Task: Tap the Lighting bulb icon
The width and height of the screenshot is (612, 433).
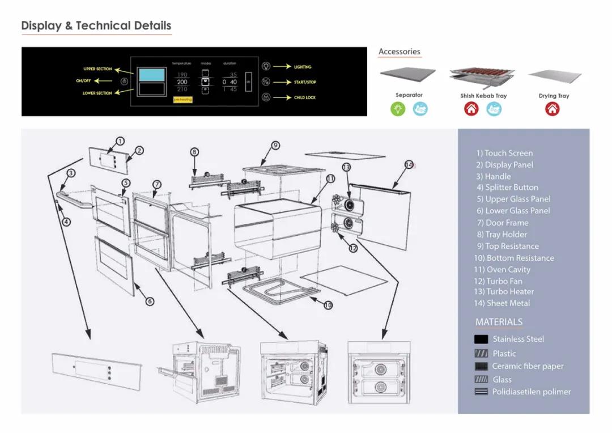Action: click(265, 66)
